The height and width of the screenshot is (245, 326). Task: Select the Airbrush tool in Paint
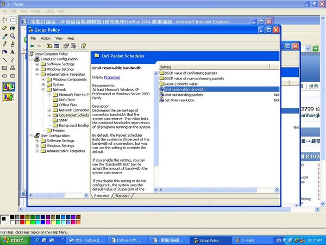[x=4, y=52]
